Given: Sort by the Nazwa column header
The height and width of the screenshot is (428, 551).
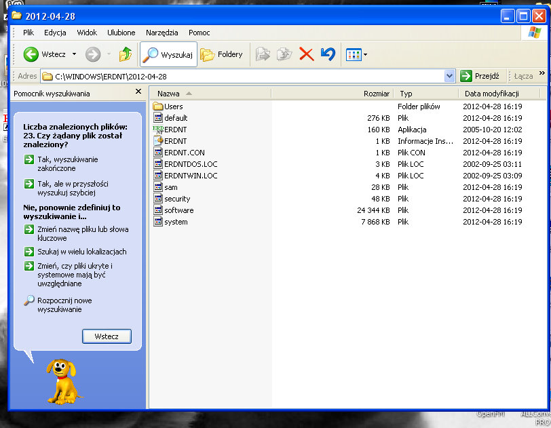Looking at the screenshot, I should (x=211, y=94).
